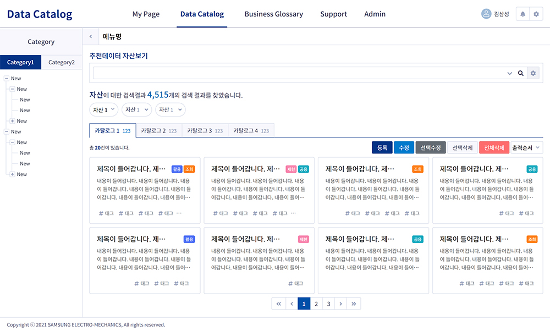Click the notification bell icon
The width and height of the screenshot is (550, 331).
522,14
